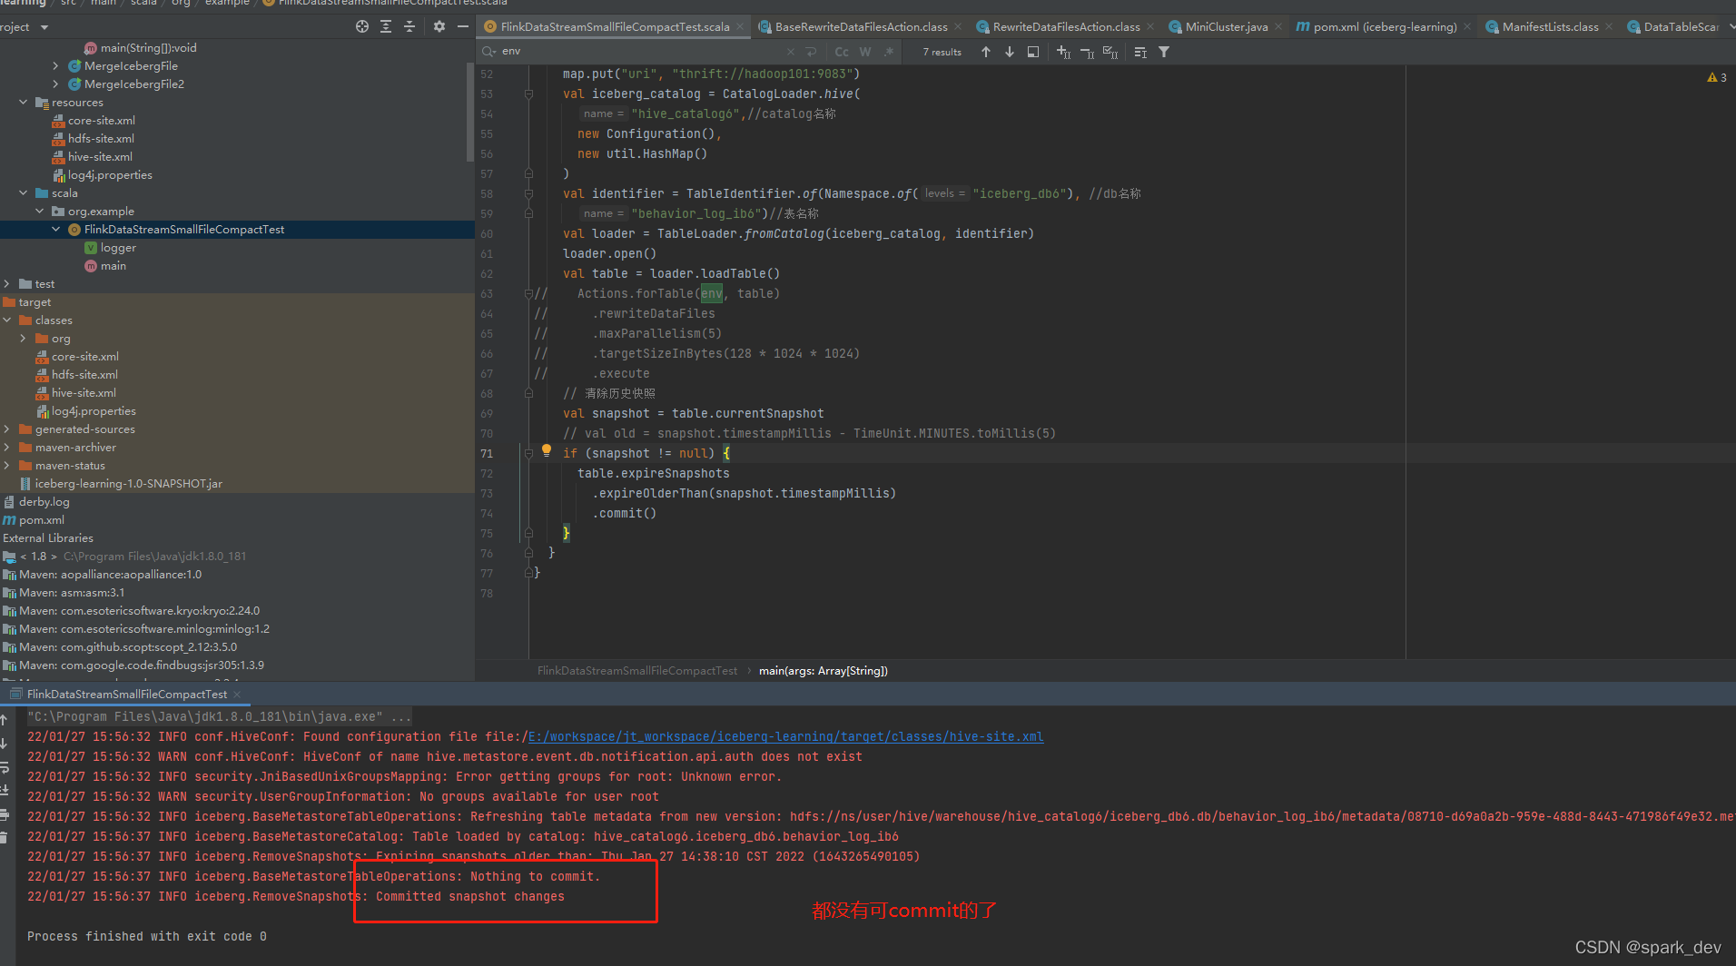Collapse the resources folder

pyautogui.click(x=24, y=102)
